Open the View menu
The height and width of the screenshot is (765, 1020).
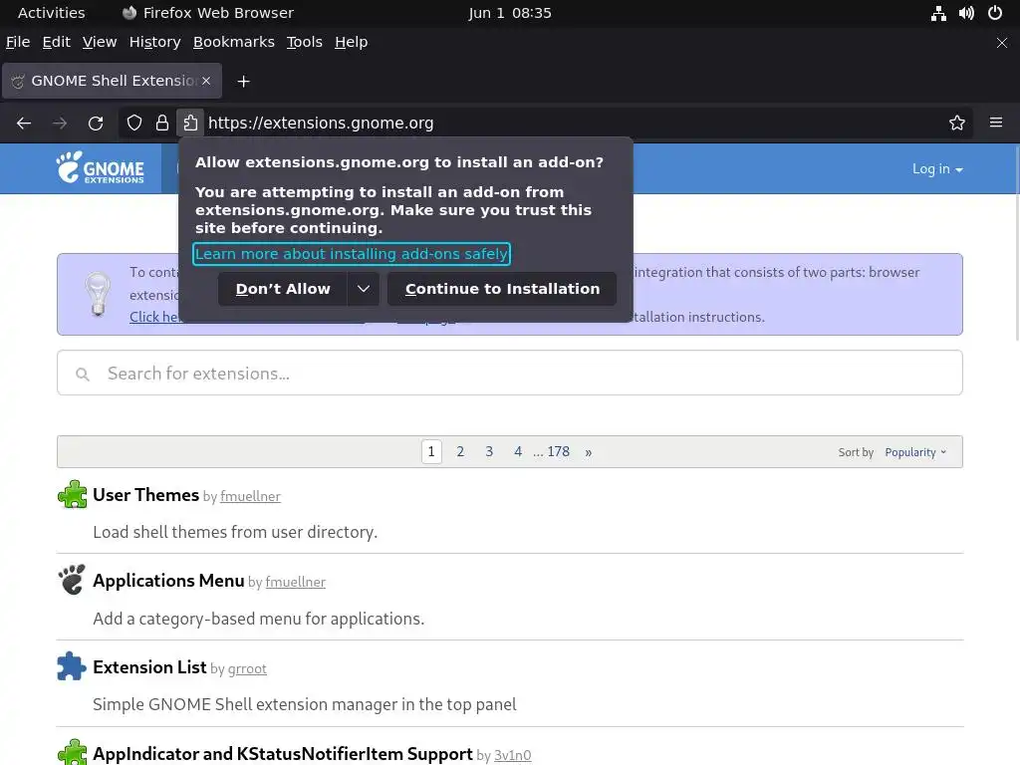100,42
